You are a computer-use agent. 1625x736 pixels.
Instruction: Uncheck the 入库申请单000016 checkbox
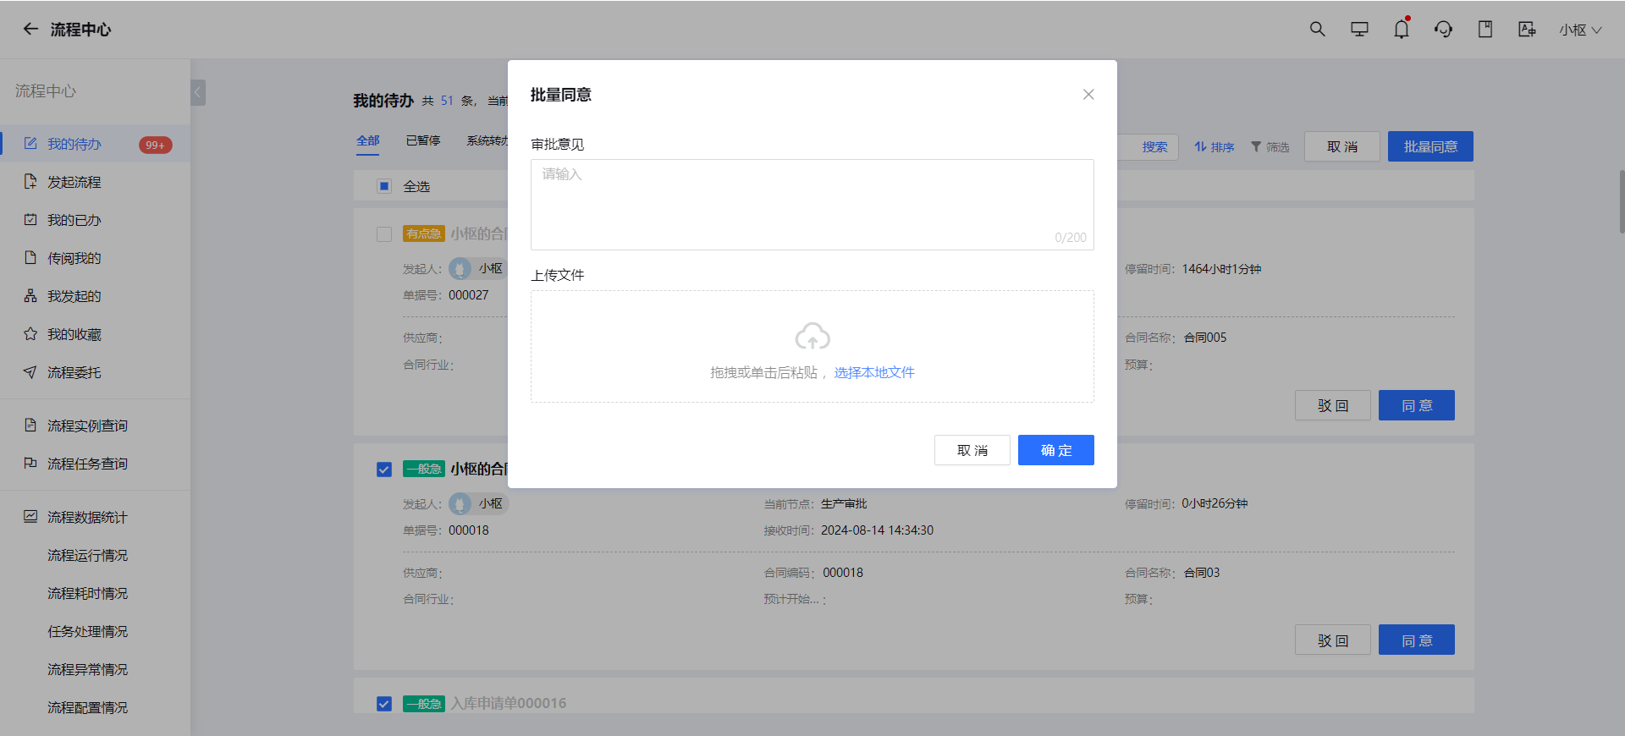(384, 704)
